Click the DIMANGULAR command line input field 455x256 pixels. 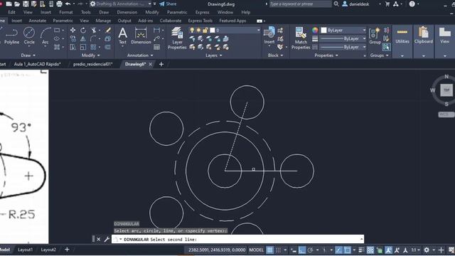pos(237,239)
